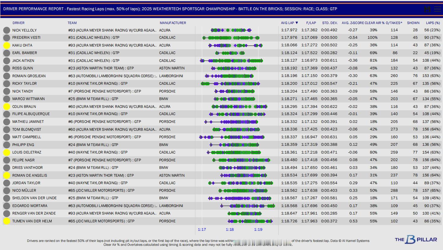Click the grey circle beside Nick Tandy

click(x=7, y=91)
